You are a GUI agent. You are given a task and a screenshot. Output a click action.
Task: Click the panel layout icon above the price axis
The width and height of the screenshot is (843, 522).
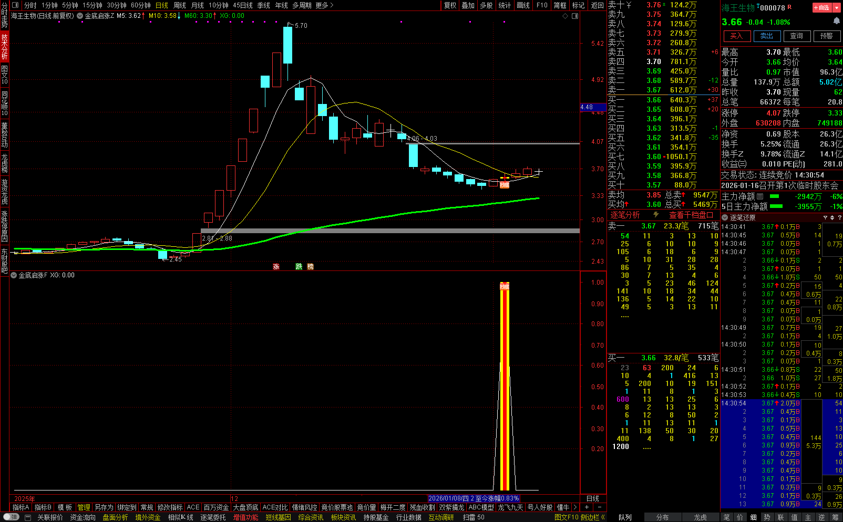pyautogui.click(x=575, y=16)
